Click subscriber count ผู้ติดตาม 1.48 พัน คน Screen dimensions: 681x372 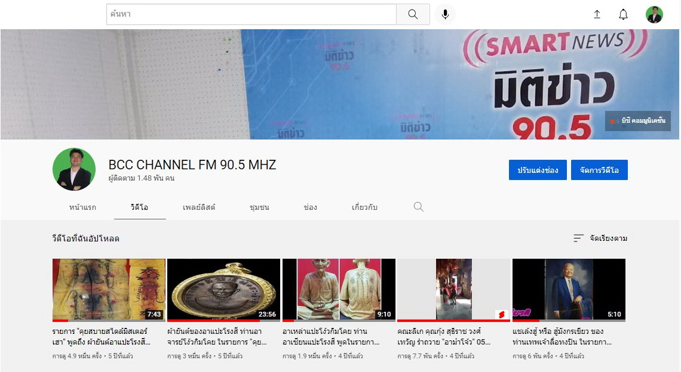coord(142,178)
